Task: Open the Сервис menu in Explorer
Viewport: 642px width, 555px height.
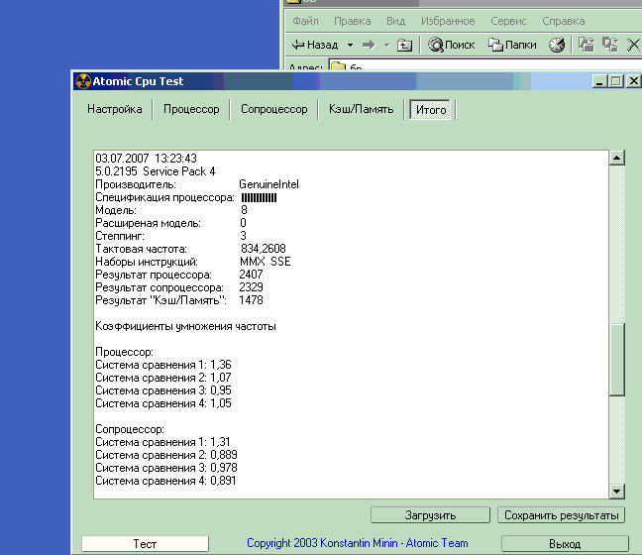Action: (508, 21)
